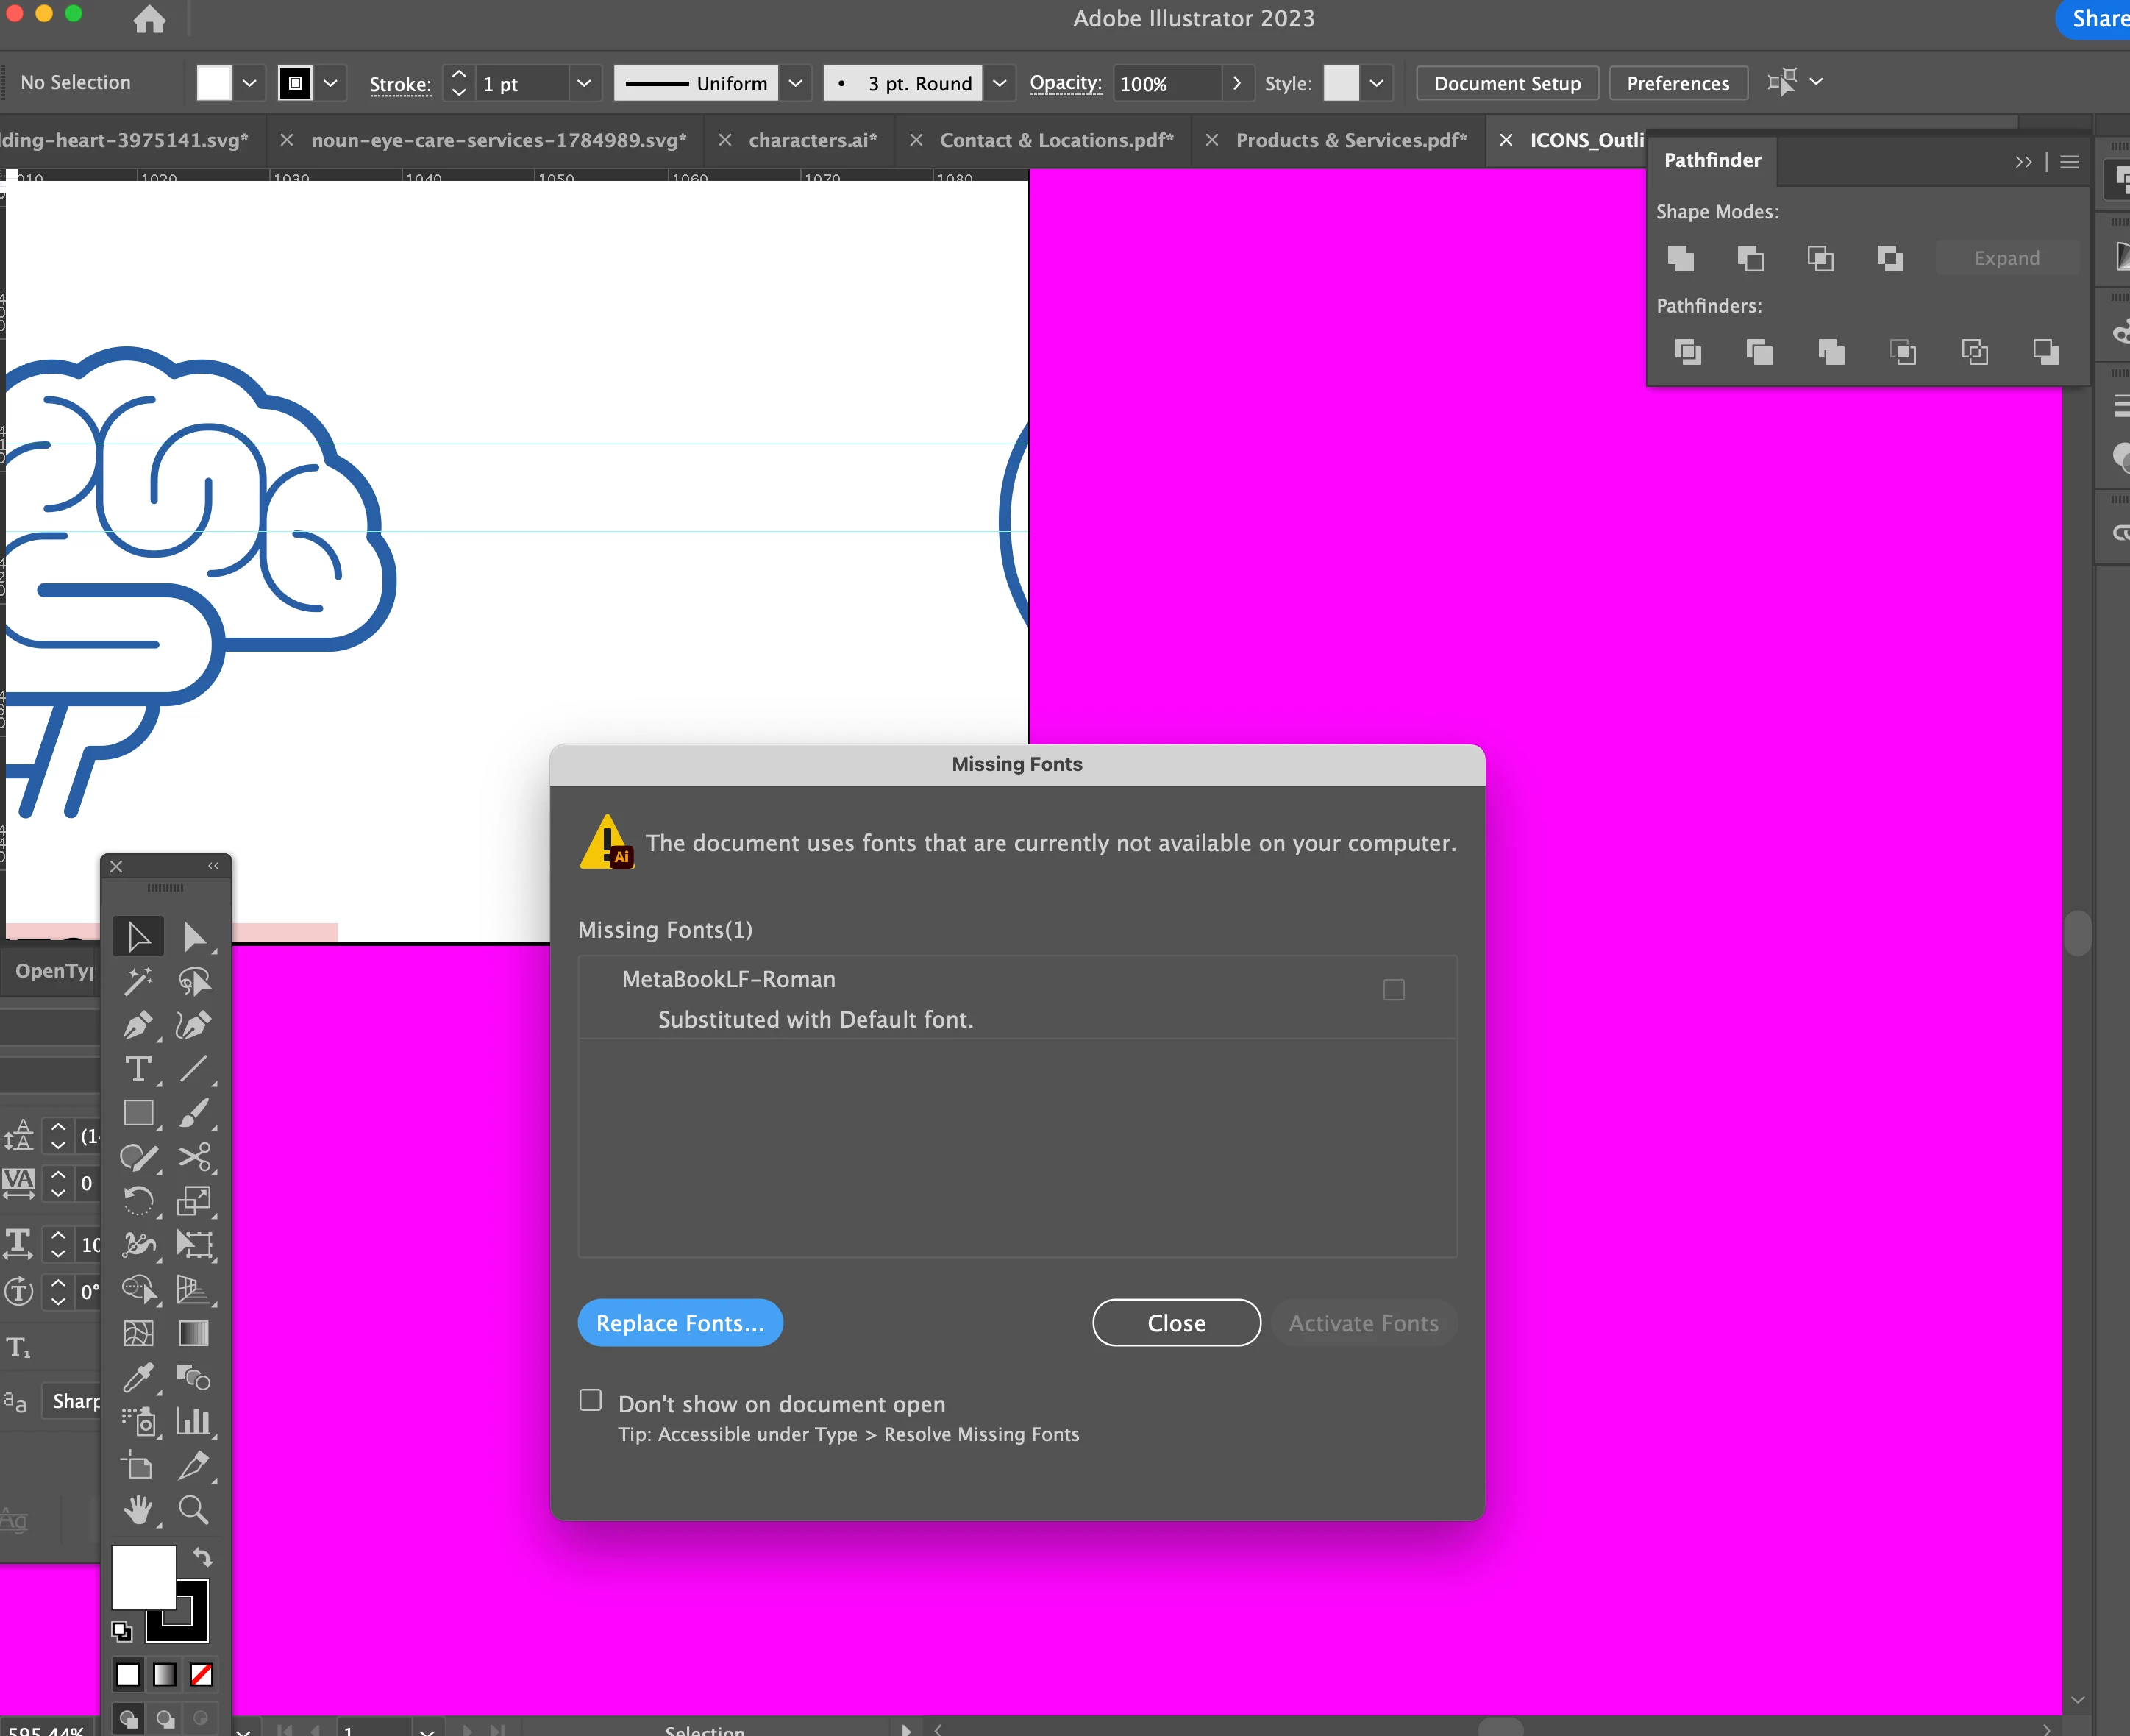Open the 3 pt. Round brush dropdown

click(x=999, y=83)
